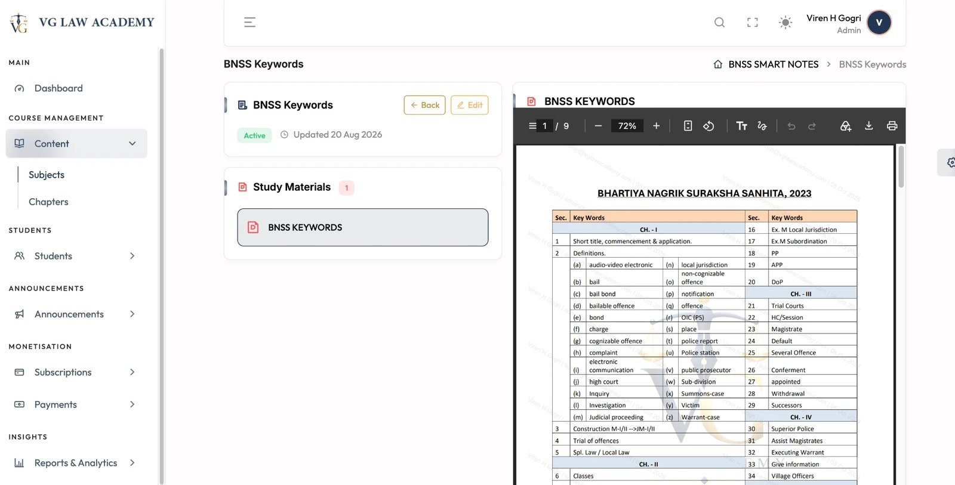Open the user avatar V profile

tap(879, 23)
